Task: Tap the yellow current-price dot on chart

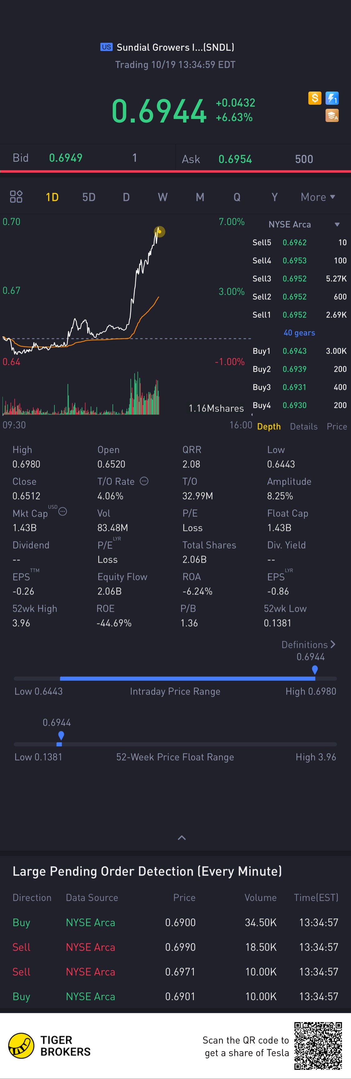Action: point(159,231)
